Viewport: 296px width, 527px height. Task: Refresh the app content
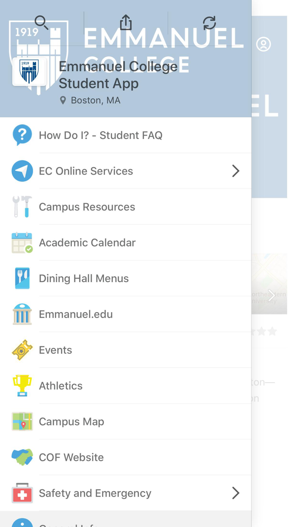210,23
